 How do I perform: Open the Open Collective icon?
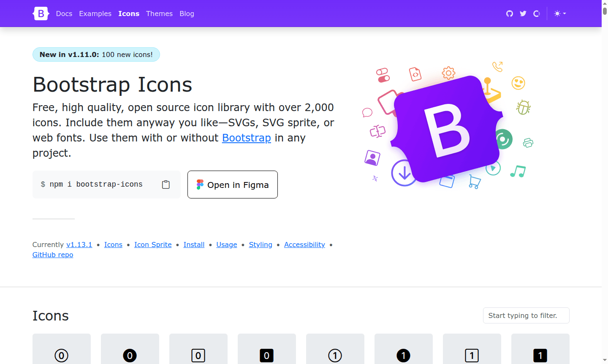[x=536, y=14]
